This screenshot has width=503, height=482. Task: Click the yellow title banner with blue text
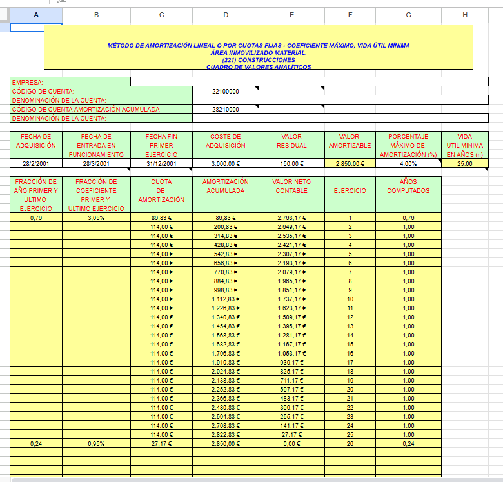(259, 46)
